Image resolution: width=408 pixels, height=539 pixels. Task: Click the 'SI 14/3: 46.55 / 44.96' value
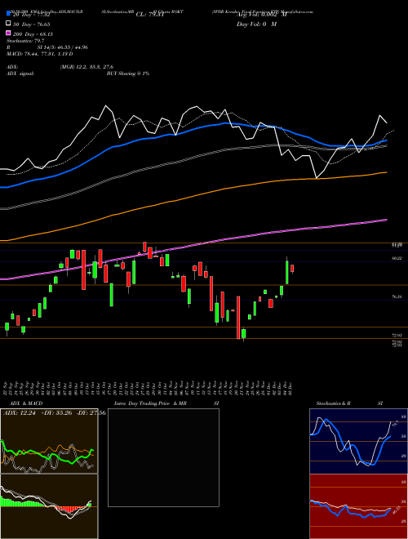pyautogui.click(x=63, y=47)
